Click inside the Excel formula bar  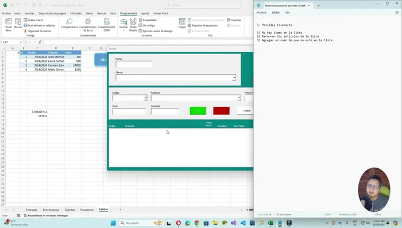pyautogui.click(x=148, y=42)
